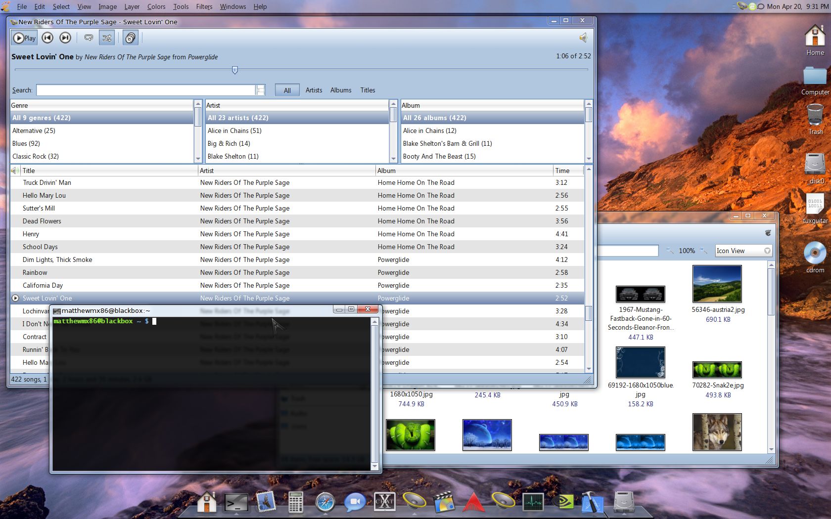Click the Genre list scrollbar down arrow
The height and width of the screenshot is (519, 831).
[198, 159]
